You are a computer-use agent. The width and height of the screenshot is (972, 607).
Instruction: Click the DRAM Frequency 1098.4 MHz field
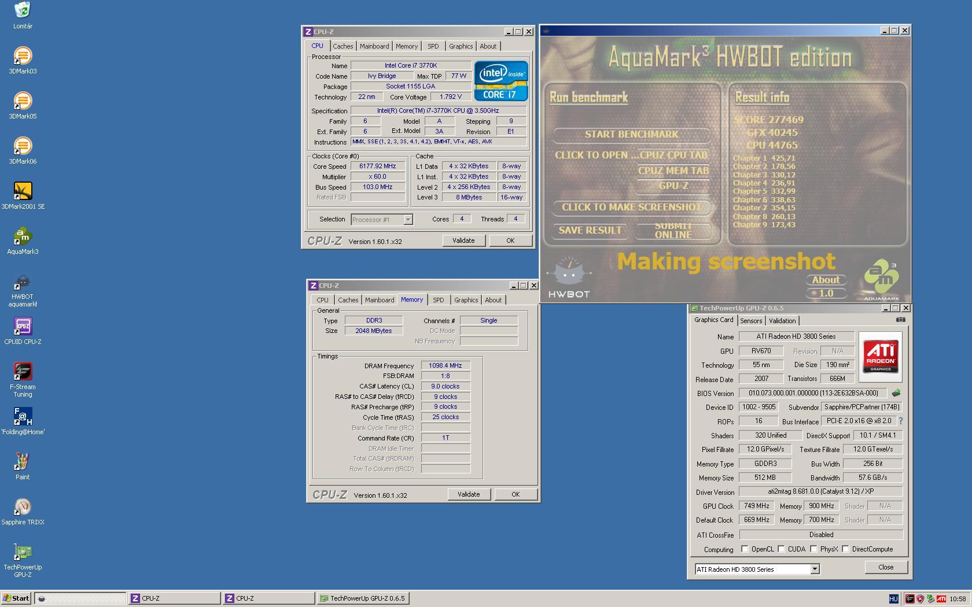(446, 366)
